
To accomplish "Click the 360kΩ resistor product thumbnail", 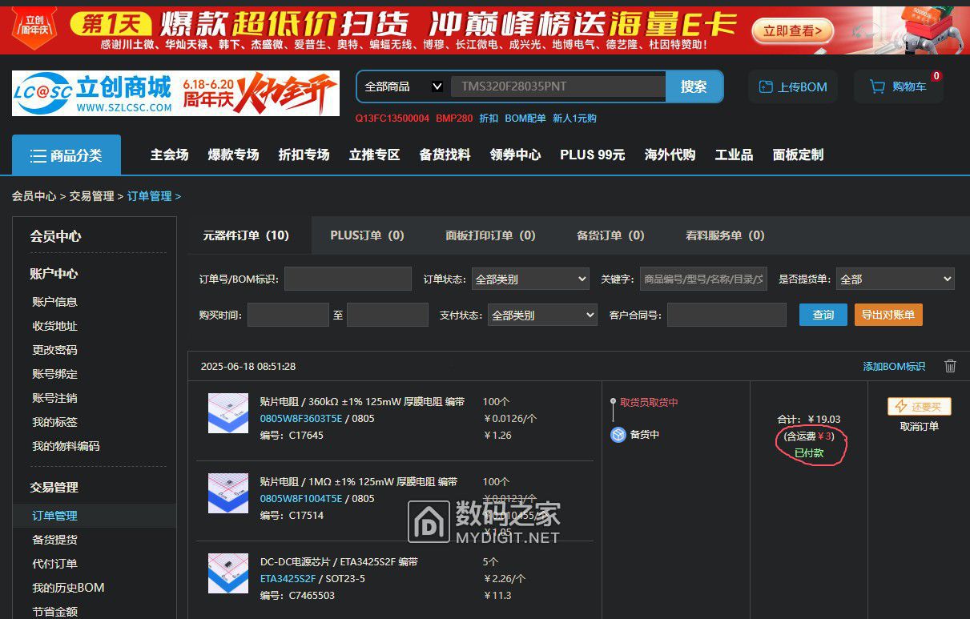I will 227,413.
